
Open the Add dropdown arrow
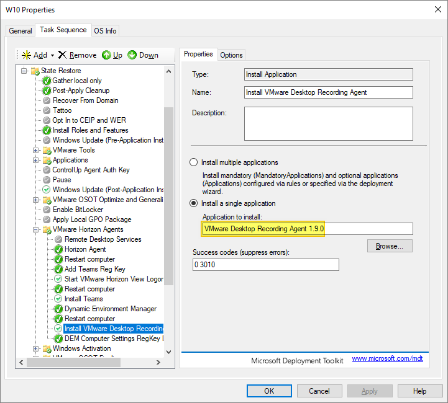pos(52,55)
